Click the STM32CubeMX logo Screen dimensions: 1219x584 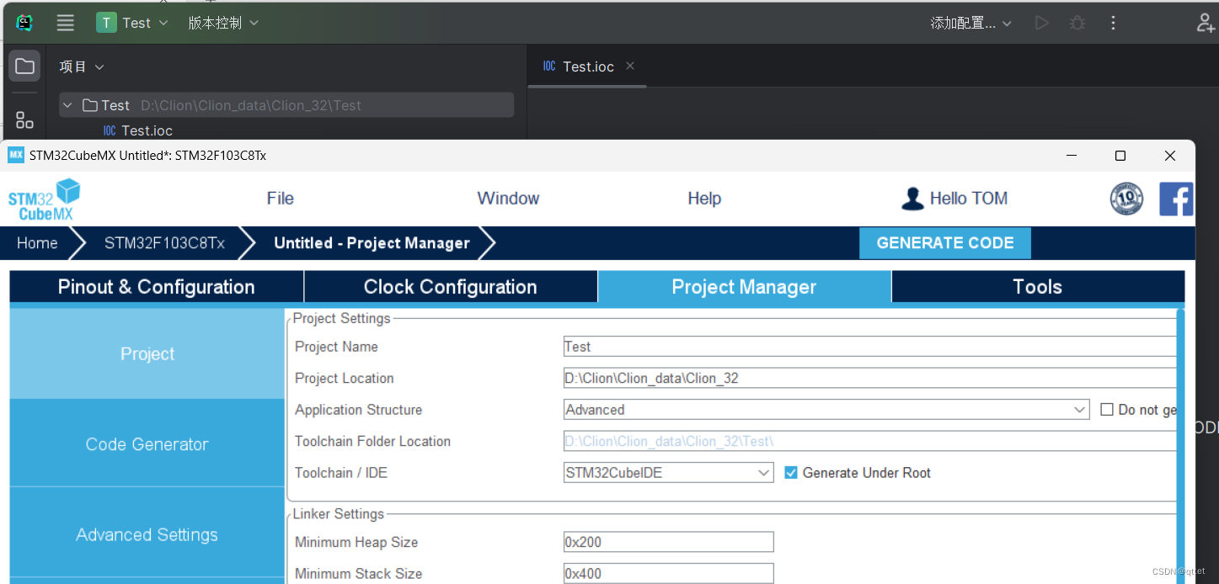tap(45, 199)
